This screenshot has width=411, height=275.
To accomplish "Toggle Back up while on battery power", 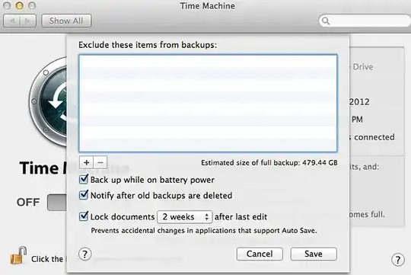I will (x=84, y=180).
